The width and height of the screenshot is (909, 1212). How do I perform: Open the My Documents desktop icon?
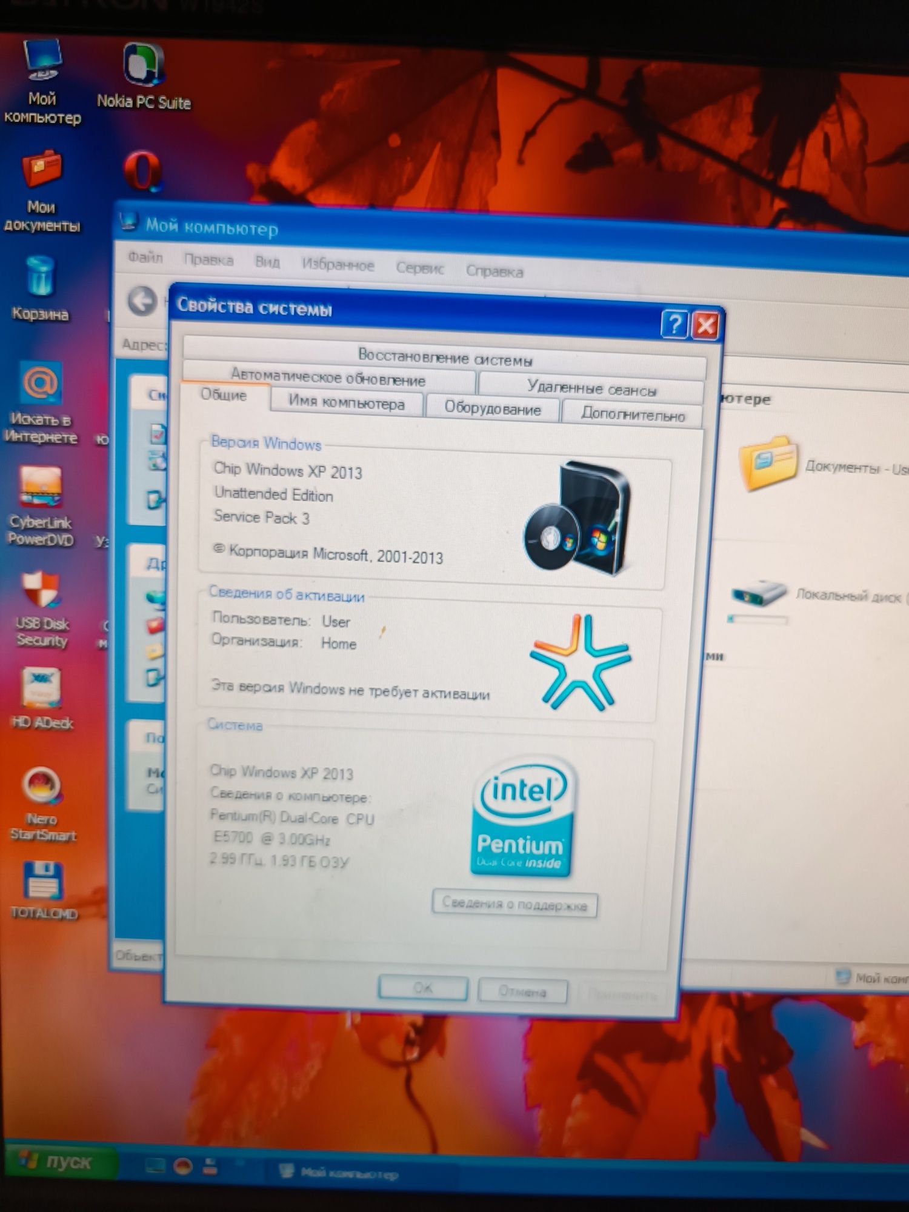(x=41, y=191)
